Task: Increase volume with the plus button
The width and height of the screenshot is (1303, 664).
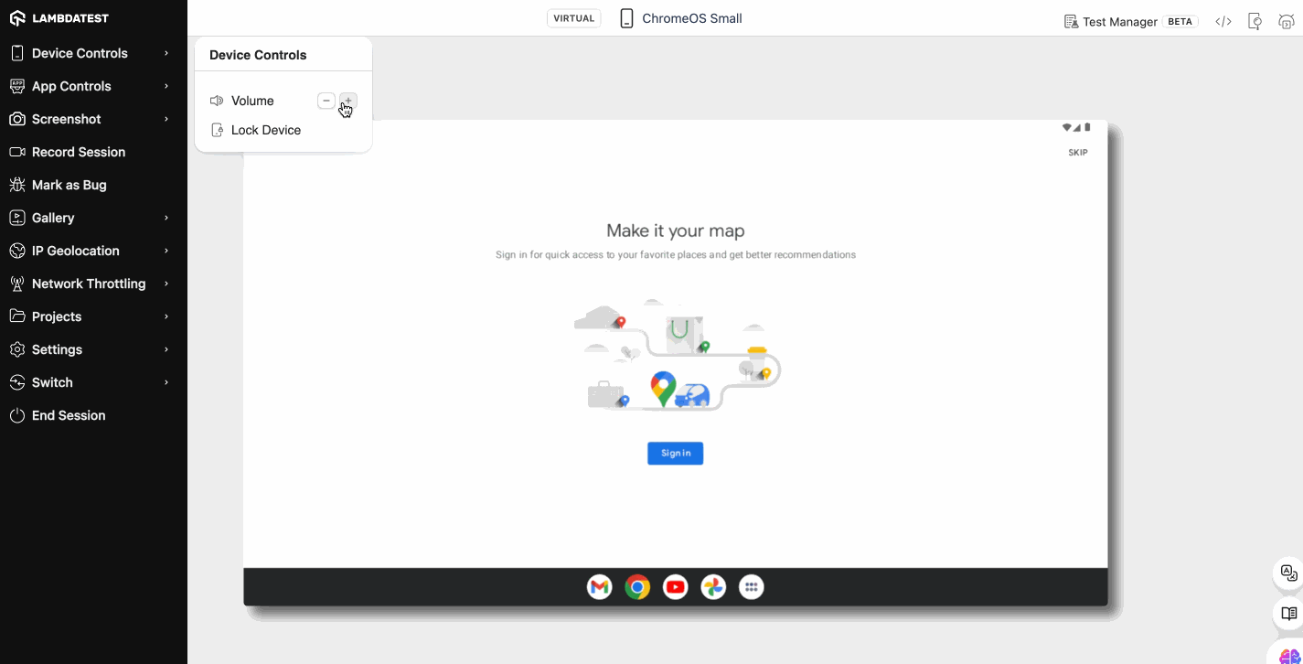Action: pyautogui.click(x=348, y=101)
